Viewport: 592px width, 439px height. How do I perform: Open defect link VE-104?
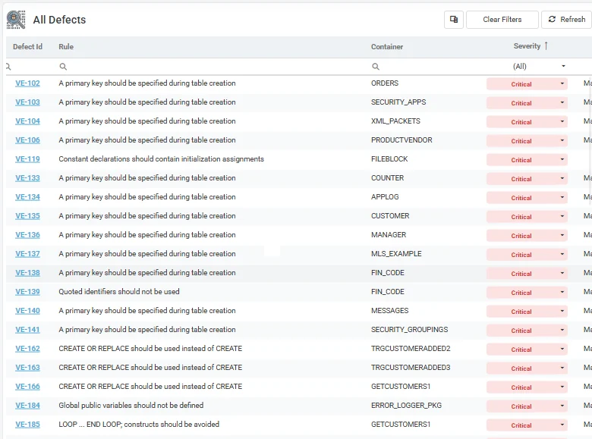tap(27, 121)
